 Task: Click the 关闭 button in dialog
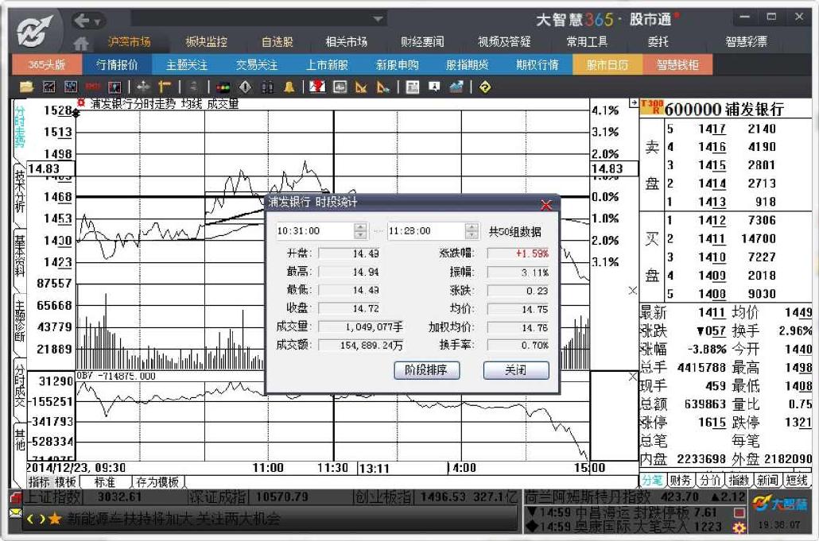(x=516, y=370)
